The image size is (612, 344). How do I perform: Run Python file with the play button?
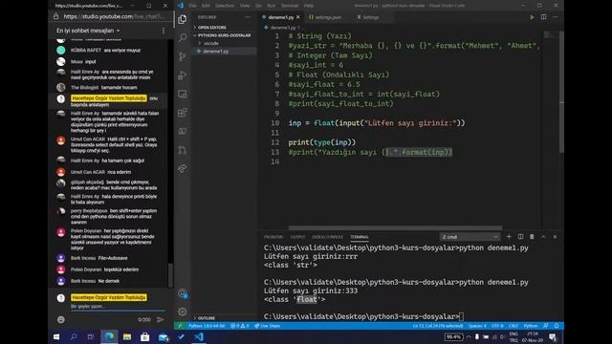(x=532, y=17)
